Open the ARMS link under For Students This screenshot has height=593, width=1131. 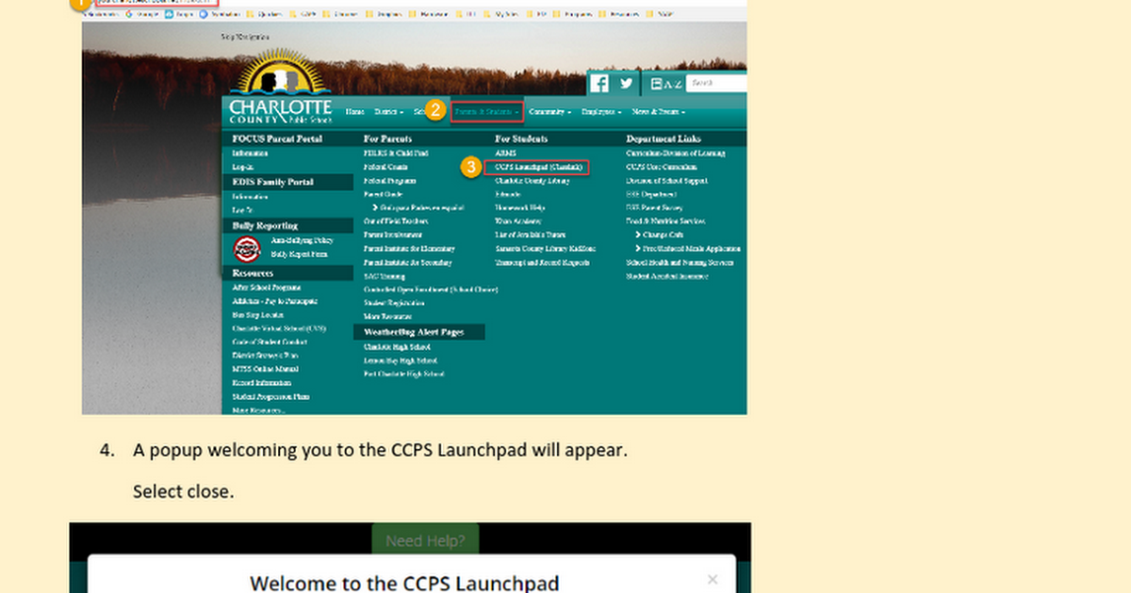pyautogui.click(x=505, y=152)
